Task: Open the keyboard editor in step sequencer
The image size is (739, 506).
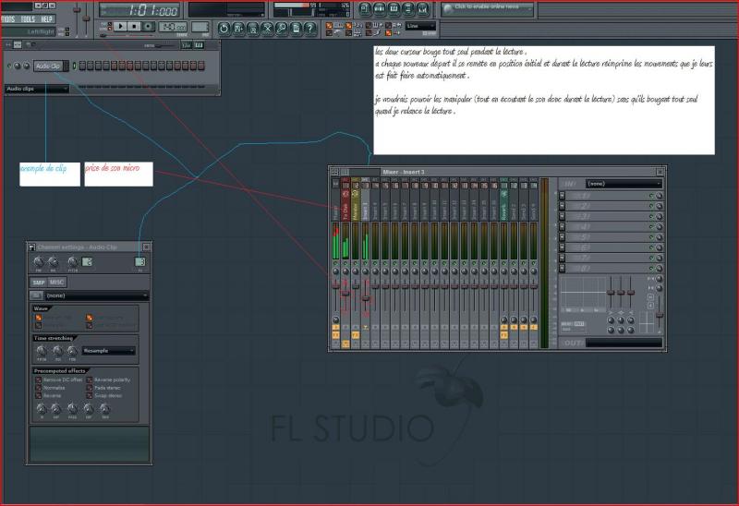Action: pos(199,45)
